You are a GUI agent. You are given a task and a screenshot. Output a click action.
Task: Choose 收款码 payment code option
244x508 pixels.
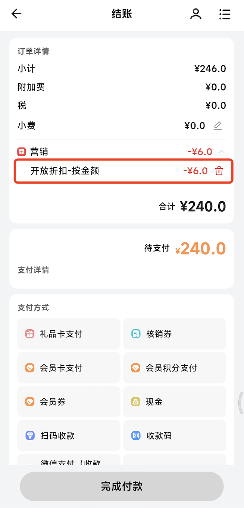click(x=175, y=435)
